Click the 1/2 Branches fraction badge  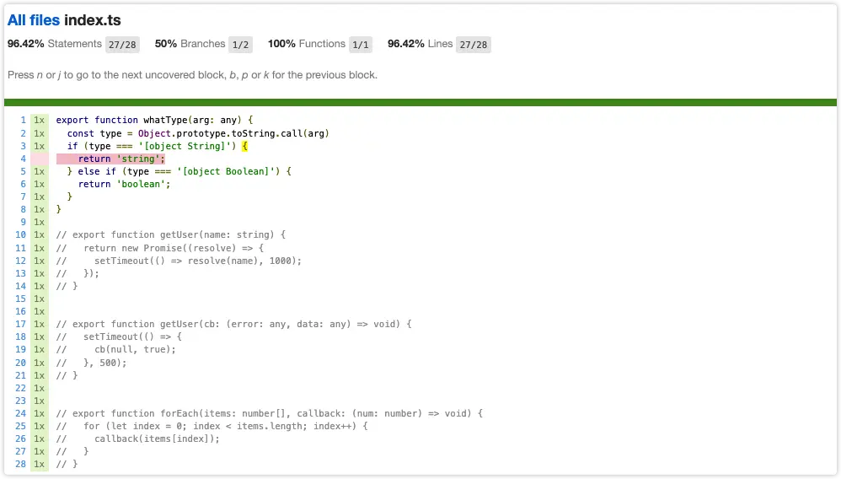point(240,45)
